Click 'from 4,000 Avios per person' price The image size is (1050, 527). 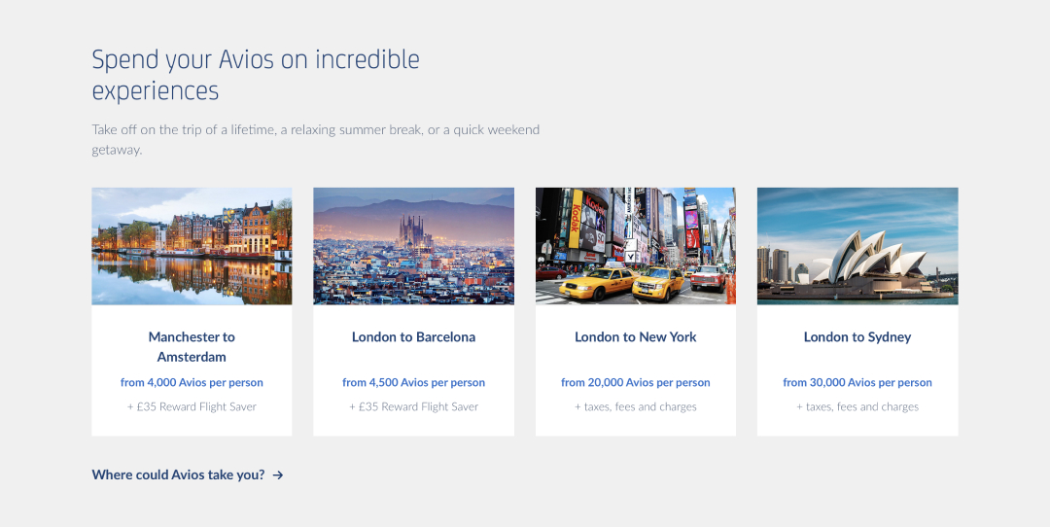pyautogui.click(x=192, y=383)
